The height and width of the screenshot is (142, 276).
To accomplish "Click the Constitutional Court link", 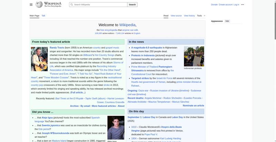I will tap(141, 74).
